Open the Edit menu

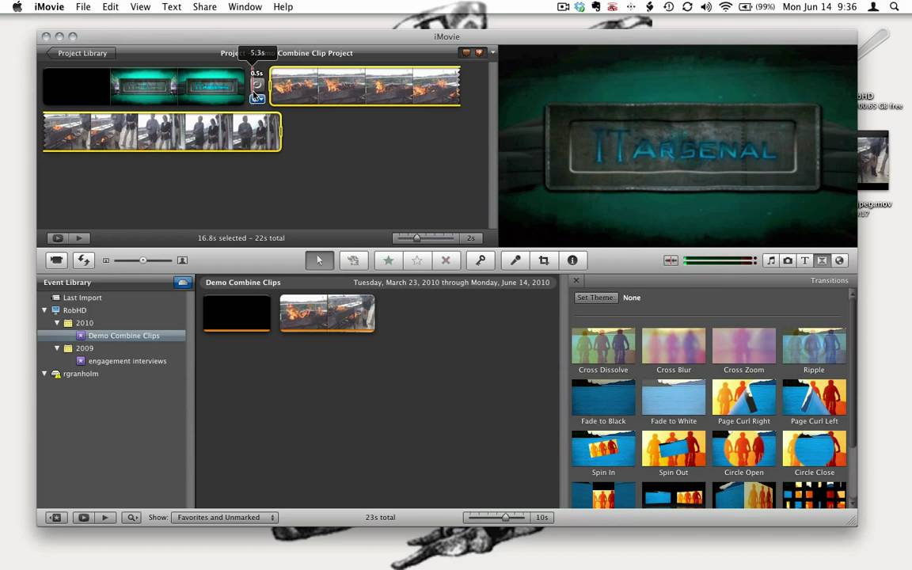coord(110,7)
